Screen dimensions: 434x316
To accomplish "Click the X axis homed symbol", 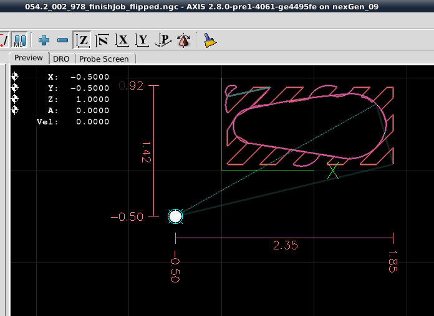I will [x=14, y=77].
